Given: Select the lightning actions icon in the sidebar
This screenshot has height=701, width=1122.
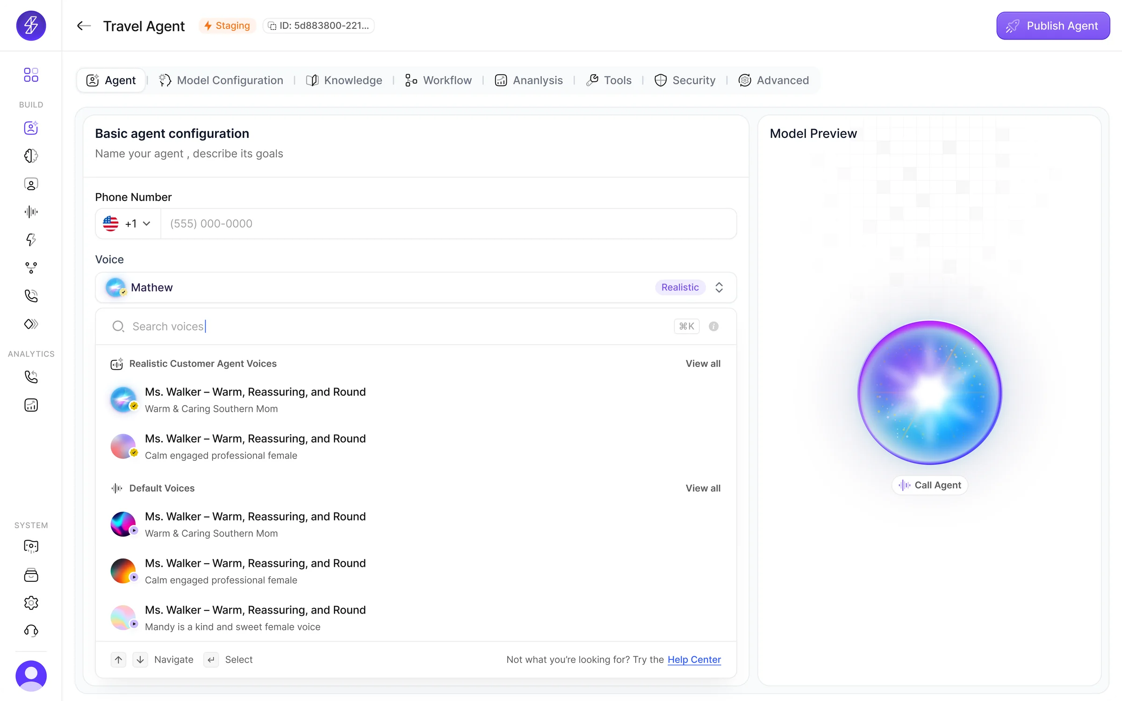Looking at the screenshot, I should [31, 240].
